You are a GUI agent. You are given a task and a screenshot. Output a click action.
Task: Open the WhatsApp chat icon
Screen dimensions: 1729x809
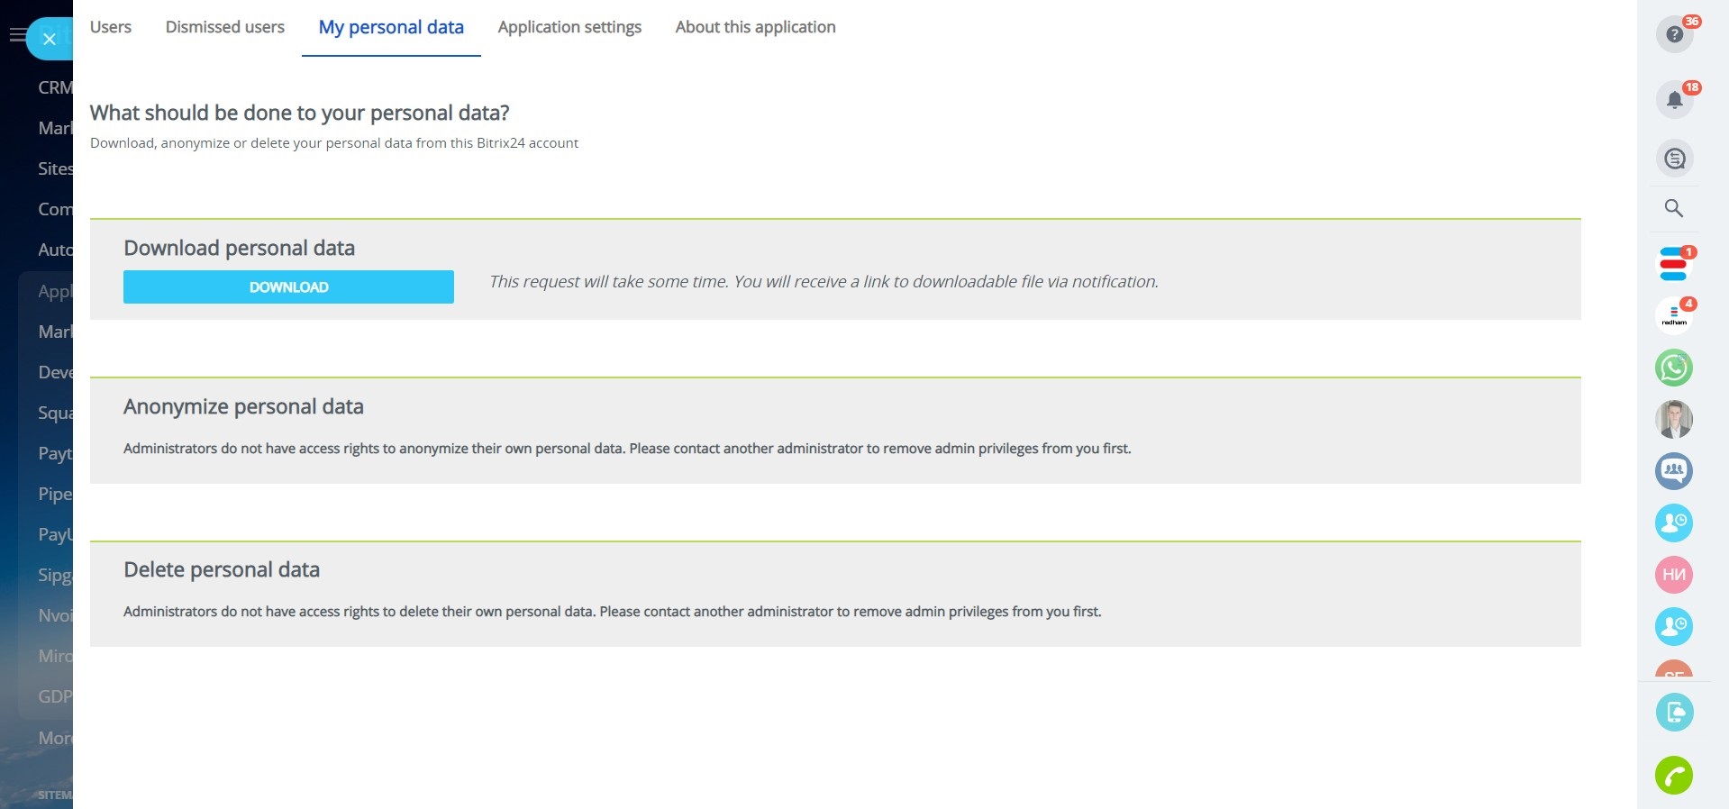[x=1674, y=368]
